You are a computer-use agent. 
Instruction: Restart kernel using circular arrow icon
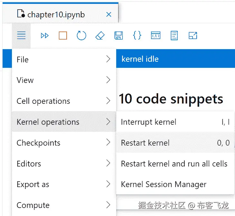(81, 35)
